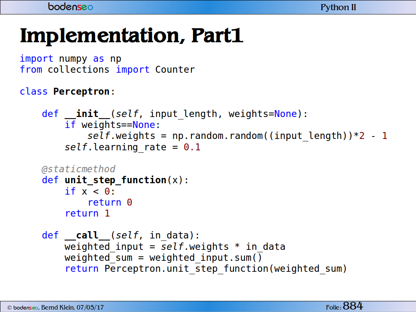
Task: Click the 'weighted_sum = weighted_input.sum()' line
Action: pos(163,258)
